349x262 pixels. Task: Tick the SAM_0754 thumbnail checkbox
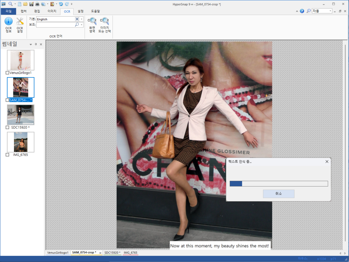(x=7, y=100)
